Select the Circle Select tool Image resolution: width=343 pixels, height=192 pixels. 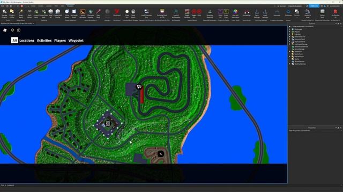[x=67, y=13]
